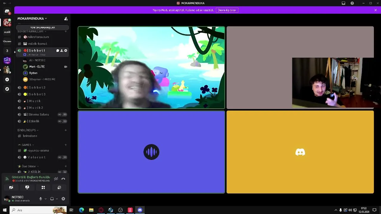381x214 pixels.
Task: Join Etkinlik voice channel
Action: 42,121
